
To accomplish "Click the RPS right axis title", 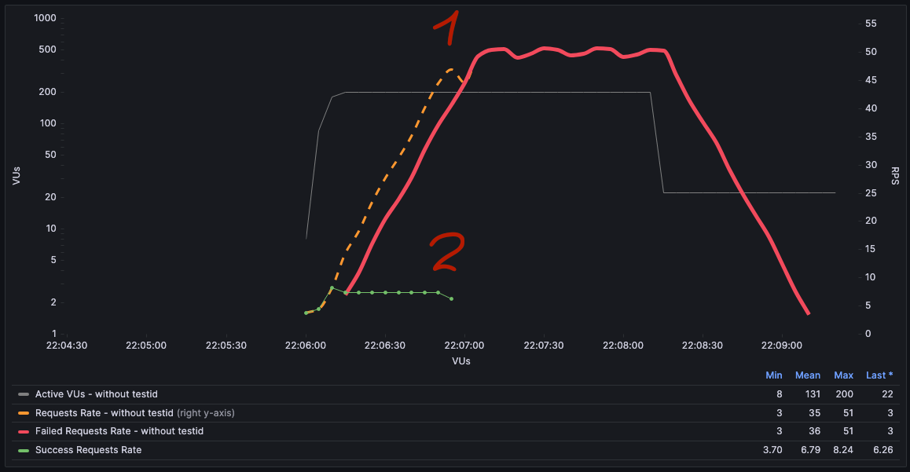I will [x=895, y=176].
